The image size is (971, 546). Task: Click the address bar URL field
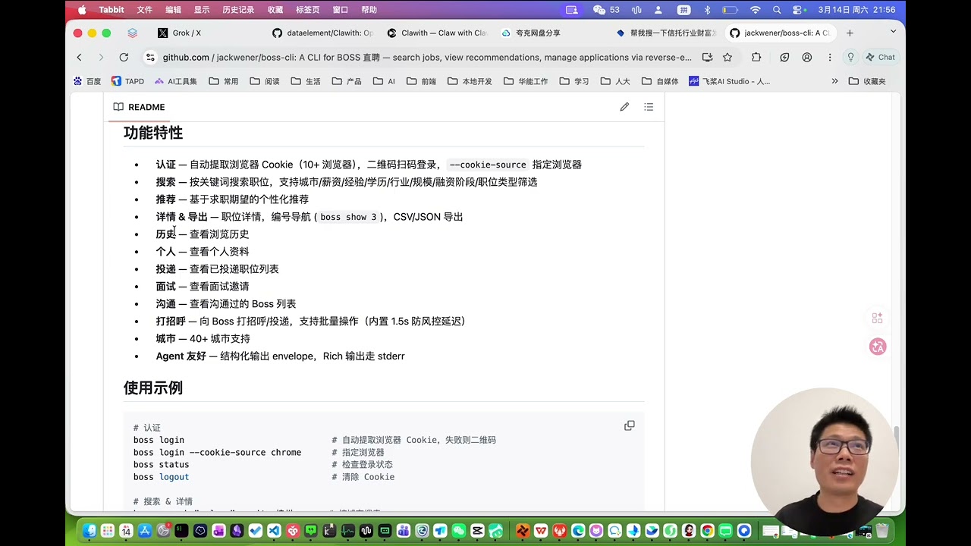point(427,57)
